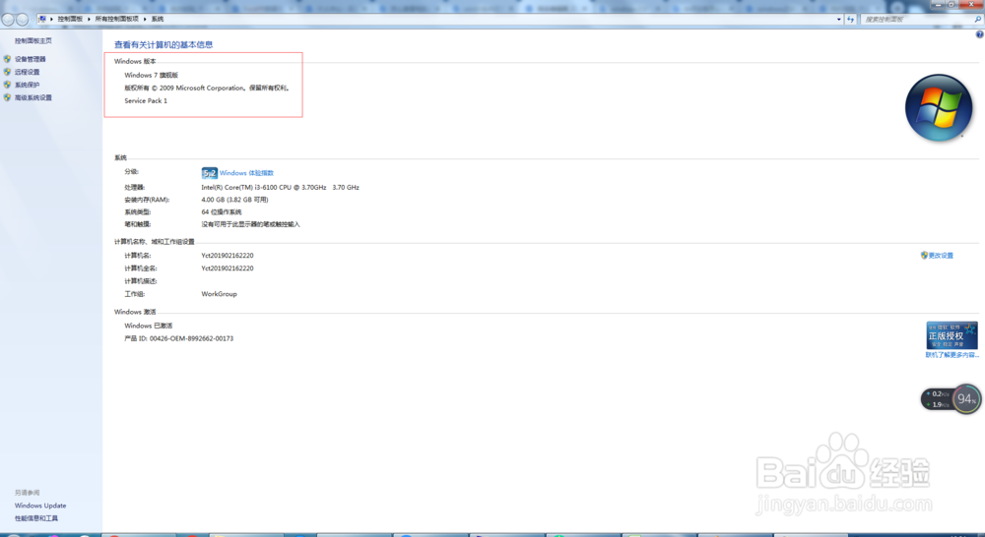The height and width of the screenshot is (537, 985).
Task: Click the Control Panel icon in address bar
Action: (x=42, y=19)
